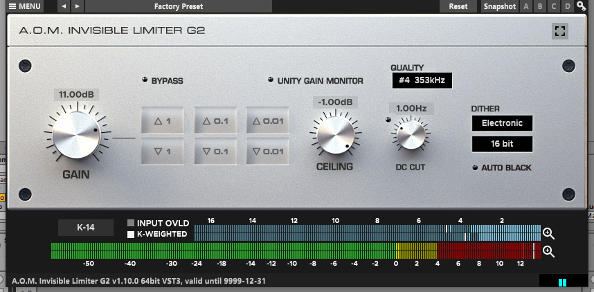Increase gain by 0.01 dB
594x292 pixels.
coord(267,120)
